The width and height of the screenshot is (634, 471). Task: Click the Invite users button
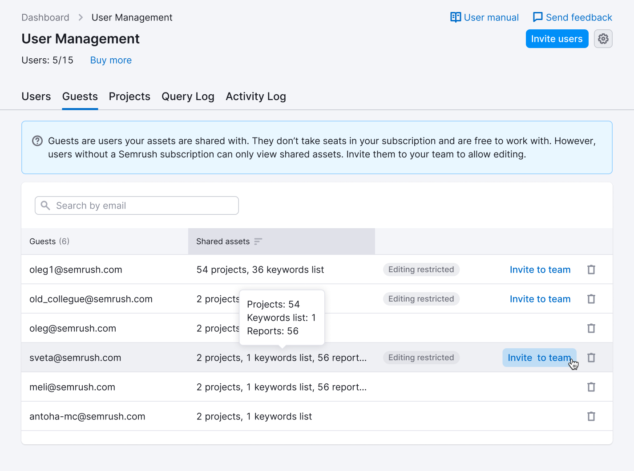pyautogui.click(x=557, y=39)
